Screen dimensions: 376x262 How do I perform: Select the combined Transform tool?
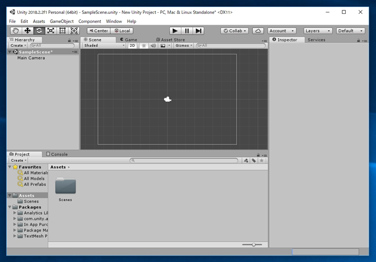(x=74, y=31)
